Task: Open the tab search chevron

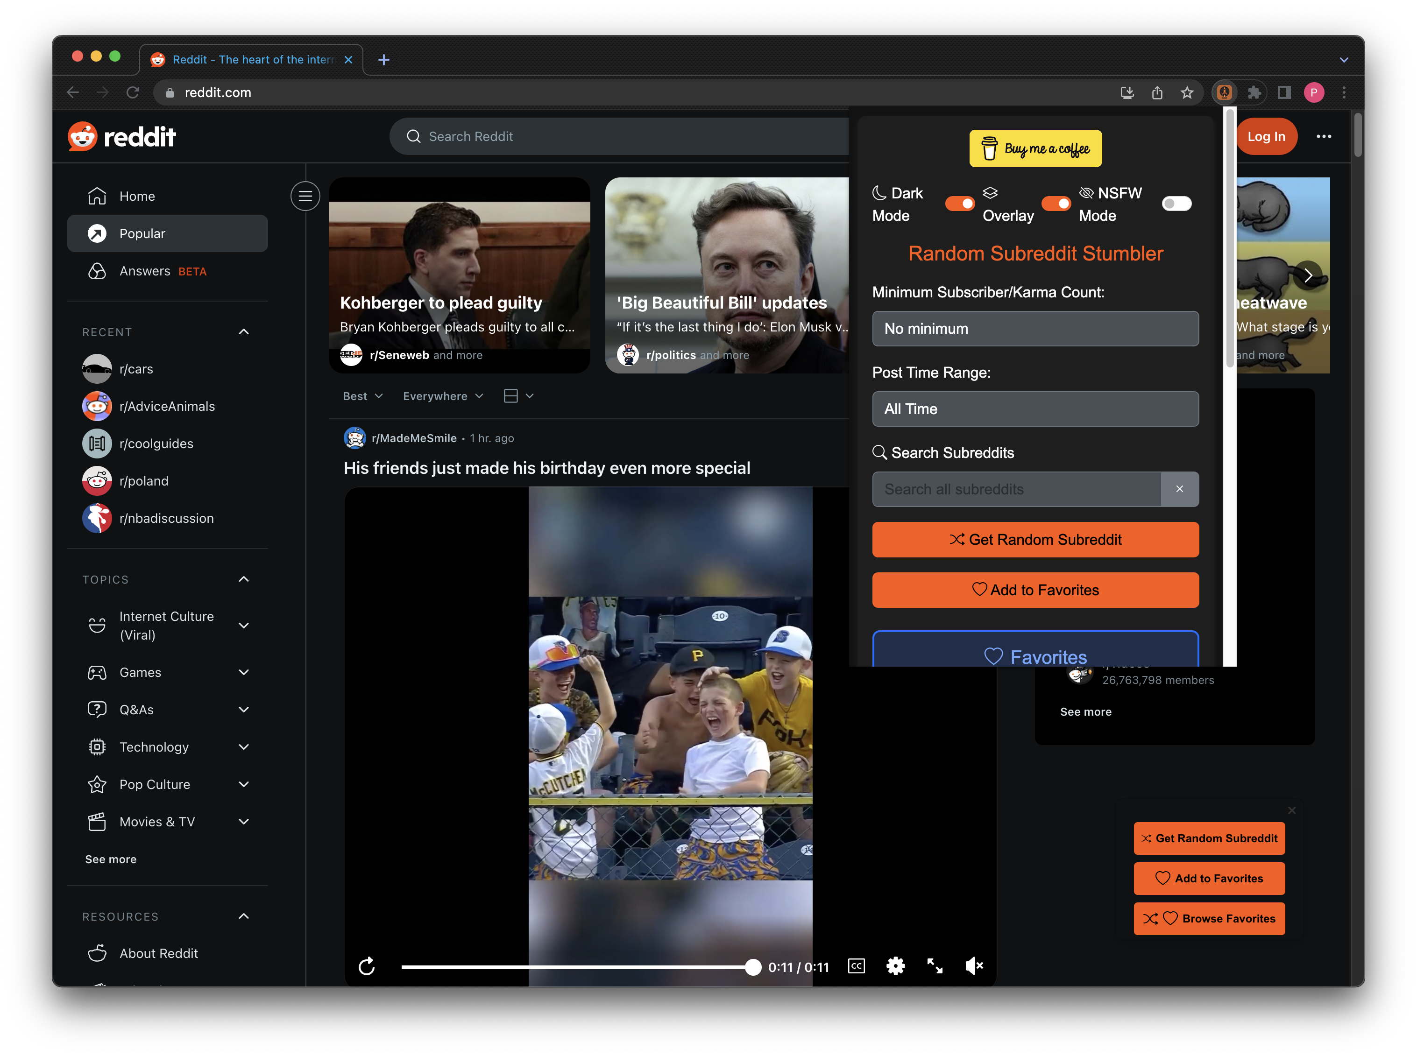Action: 1344,59
